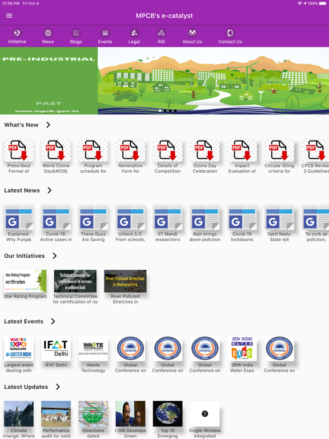
Task: Download the Program schedule PDF
Action: (93, 150)
